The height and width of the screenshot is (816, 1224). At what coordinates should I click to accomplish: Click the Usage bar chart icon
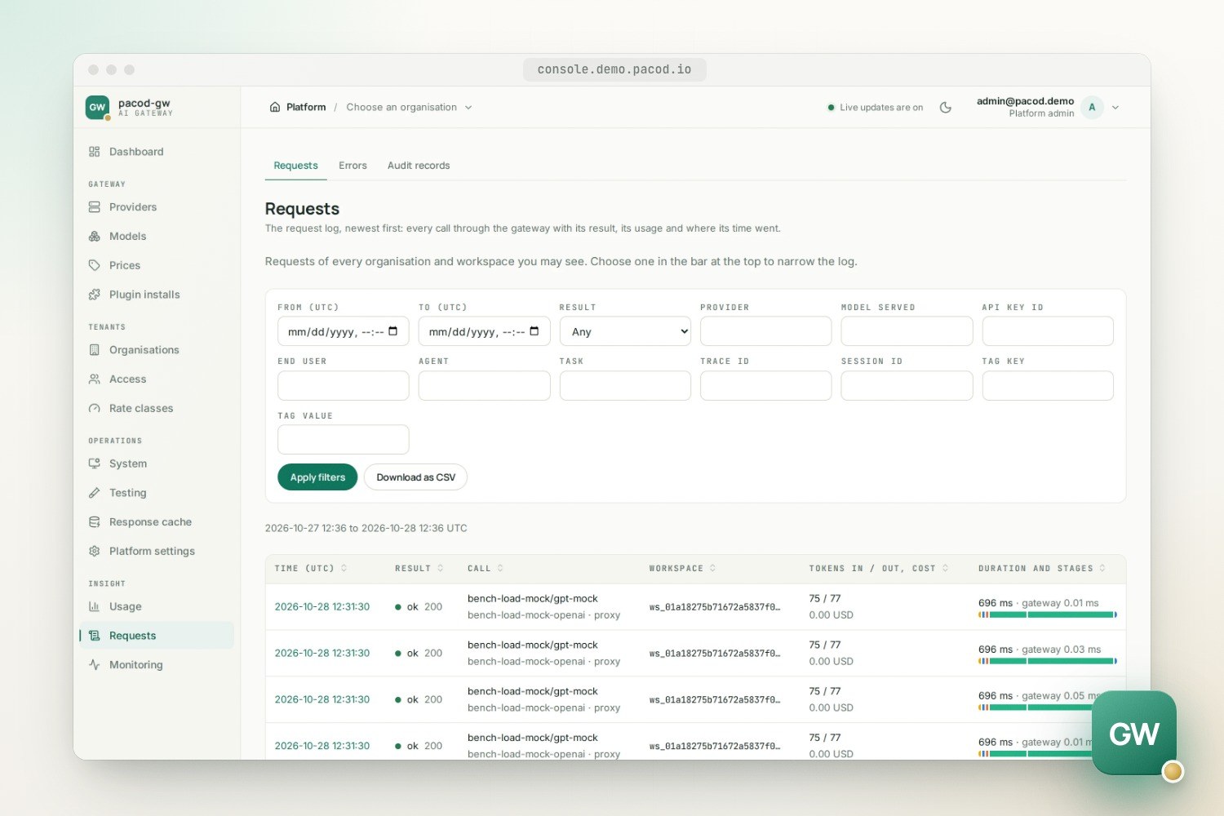(95, 606)
